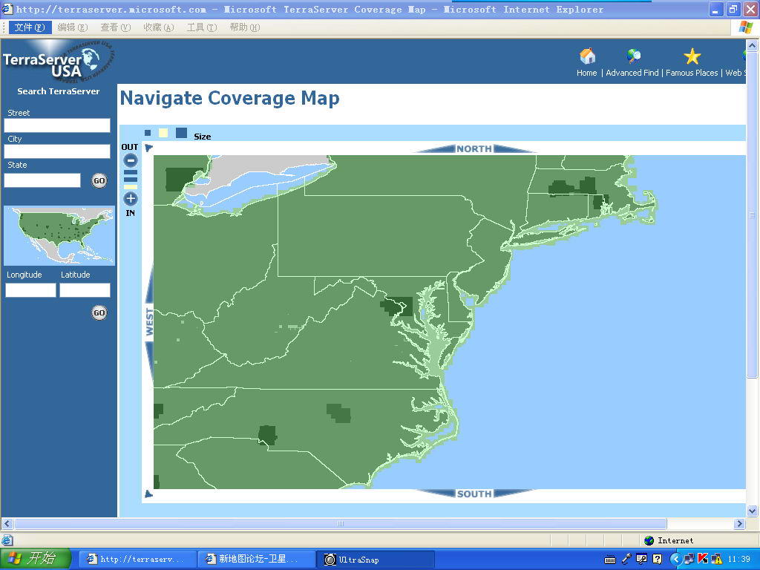This screenshot has height=570, width=760.
Task: Click the Street input field
Action: [57, 125]
